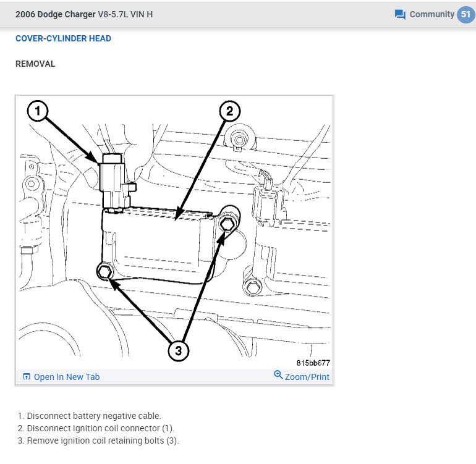Image resolution: width=476 pixels, height=464 pixels.
Task: Click step 'Disconnect ignition coil connector (1).'
Action: 101,428
